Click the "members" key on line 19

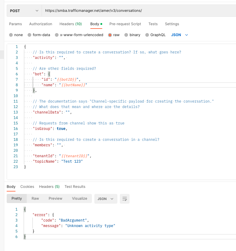[x=42, y=145]
